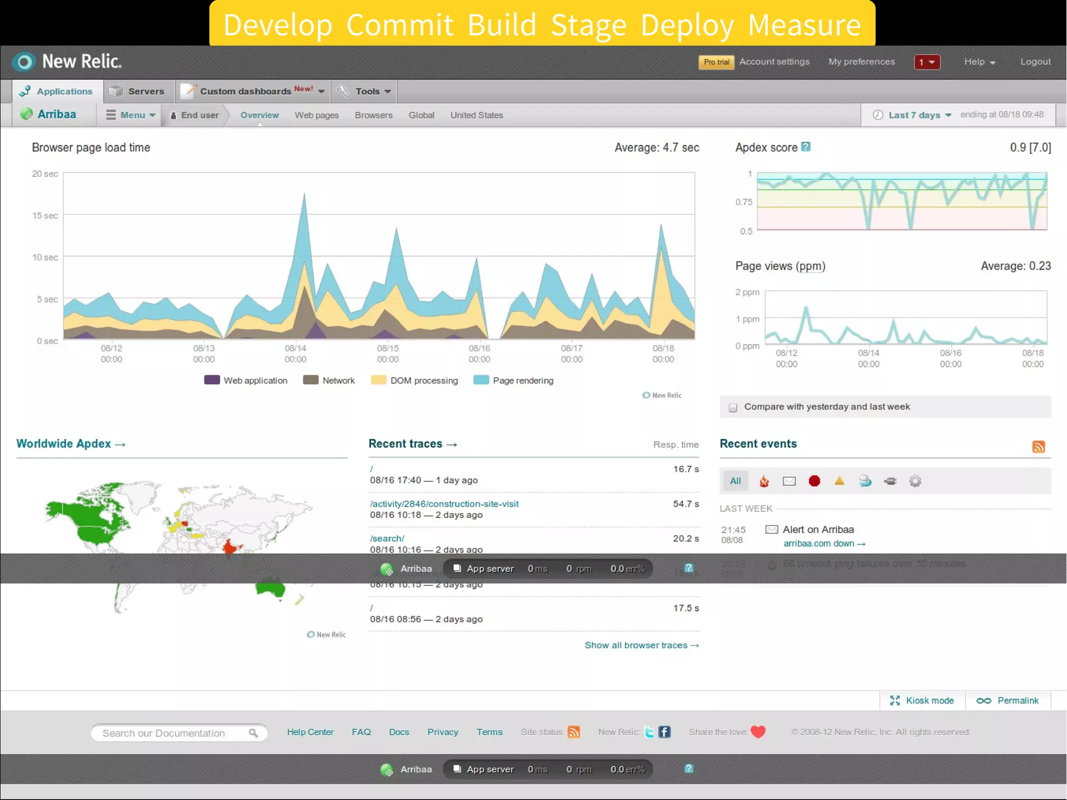Toggle Web application legend series

[x=246, y=380]
